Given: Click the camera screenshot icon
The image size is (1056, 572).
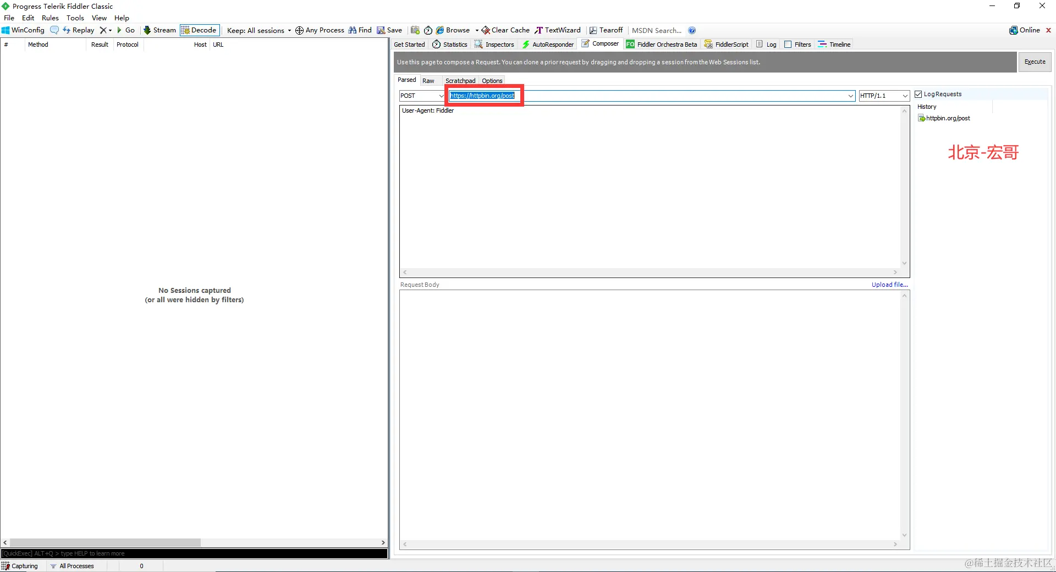Looking at the screenshot, I should pyautogui.click(x=415, y=30).
